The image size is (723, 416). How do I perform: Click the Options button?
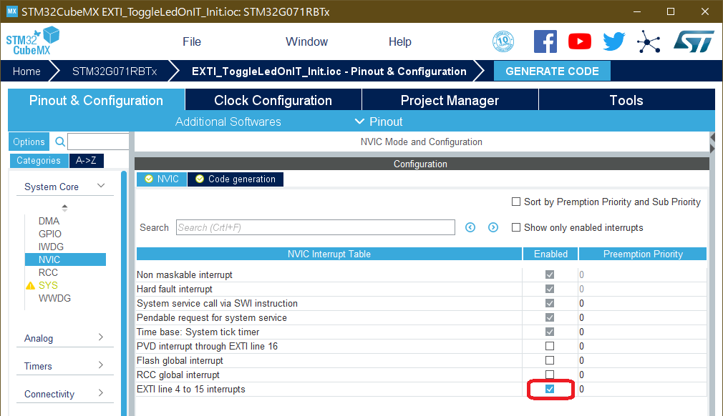click(x=29, y=142)
